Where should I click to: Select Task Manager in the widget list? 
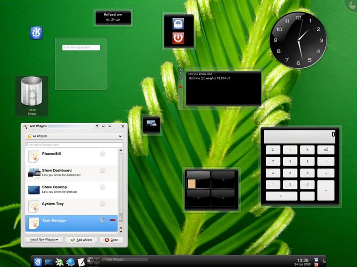(x=71, y=223)
